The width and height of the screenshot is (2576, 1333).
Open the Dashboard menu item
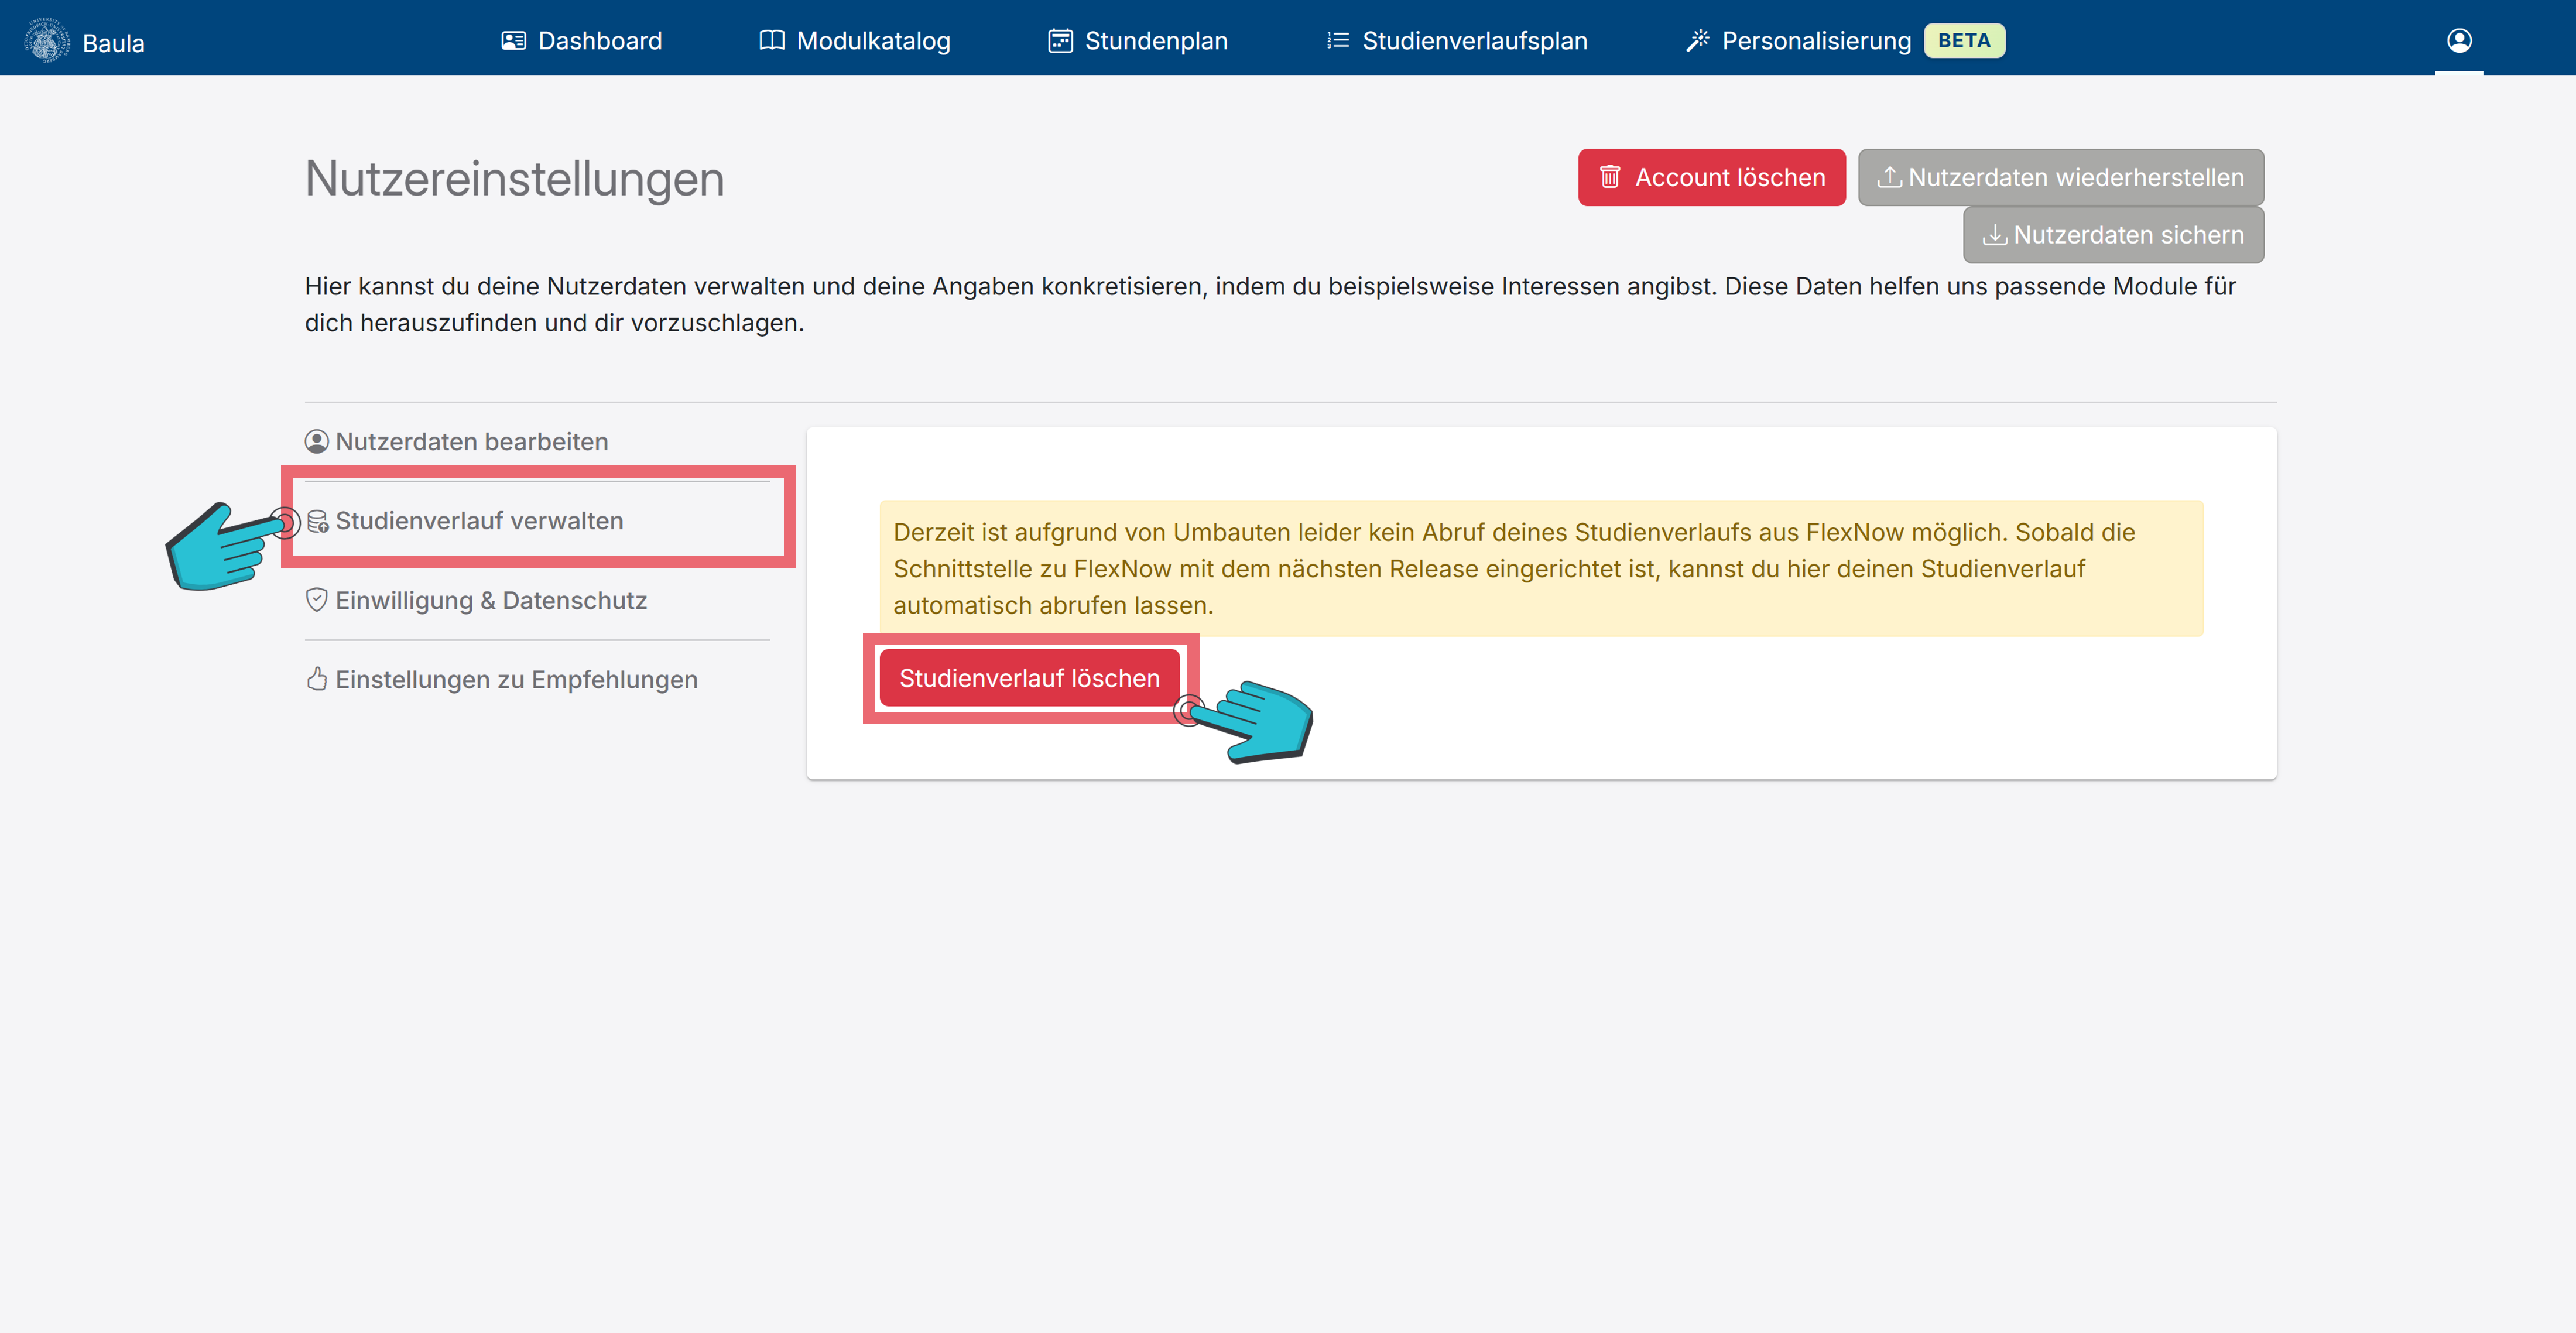[x=581, y=40]
